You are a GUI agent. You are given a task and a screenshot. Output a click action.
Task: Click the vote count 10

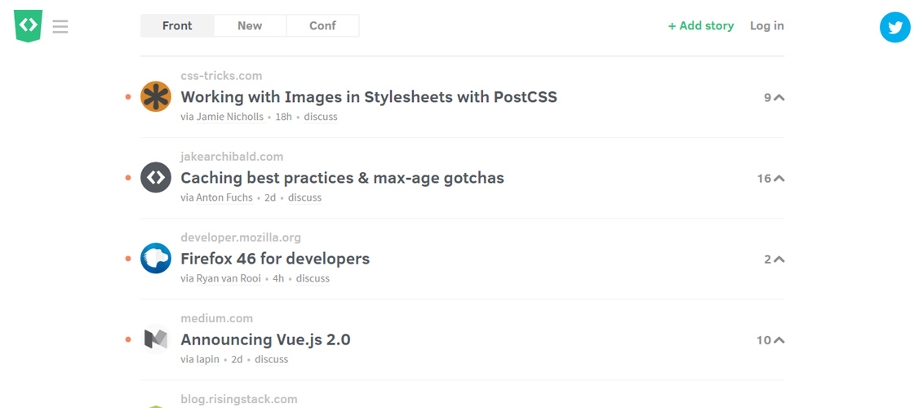click(x=764, y=340)
